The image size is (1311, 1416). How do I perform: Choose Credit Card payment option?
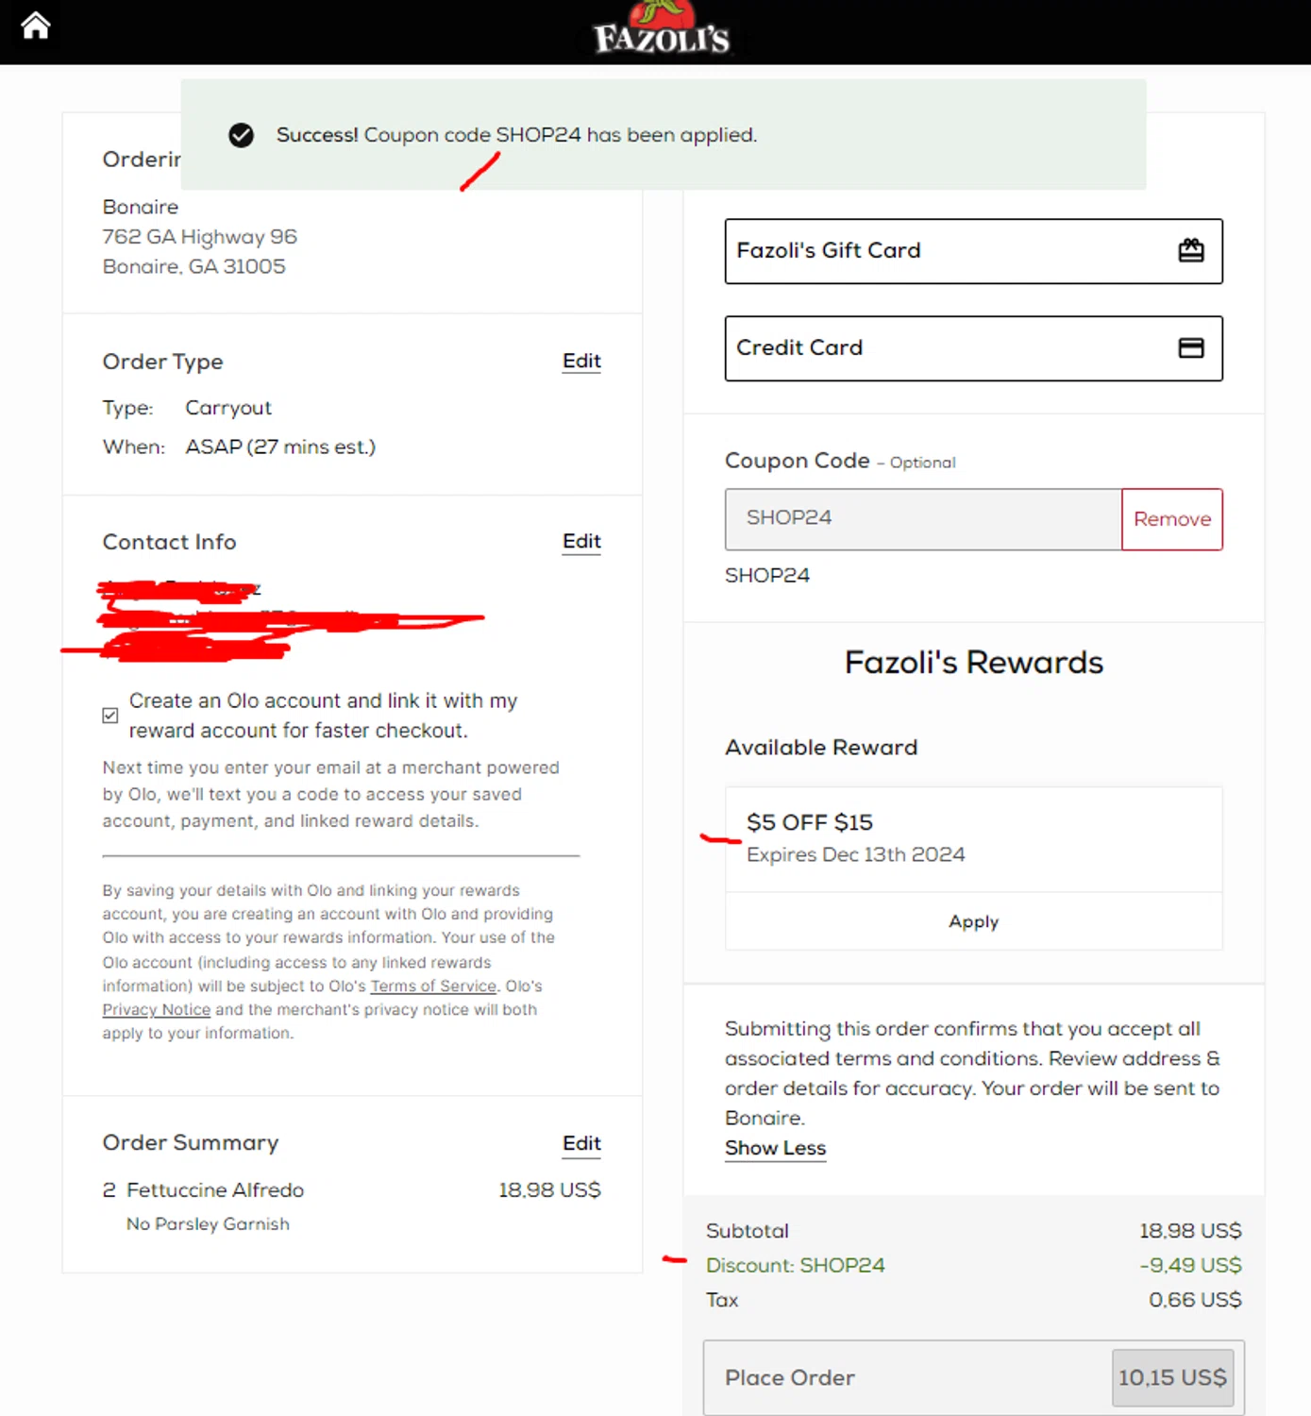point(973,348)
